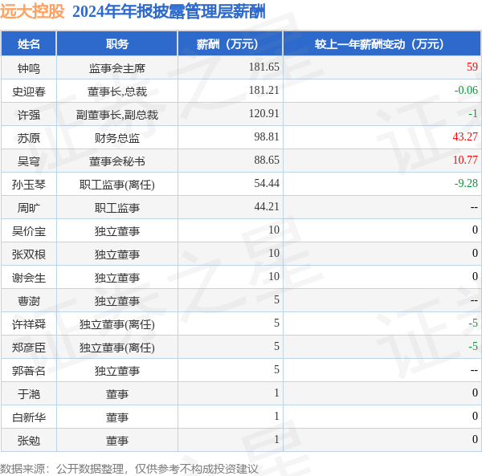Click 职工监事 in 周旷 row
Image resolution: width=482 pixels, height=476 pixels.
click(x=117, y=208)
